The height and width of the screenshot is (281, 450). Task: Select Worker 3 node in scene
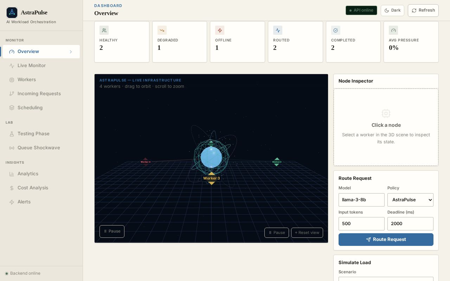click(211, 178)
